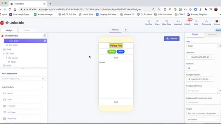The width and height of the screenshot is (221, 124).
Task: Open browser extensions puzzle icon
Action: tap(206, 9)
